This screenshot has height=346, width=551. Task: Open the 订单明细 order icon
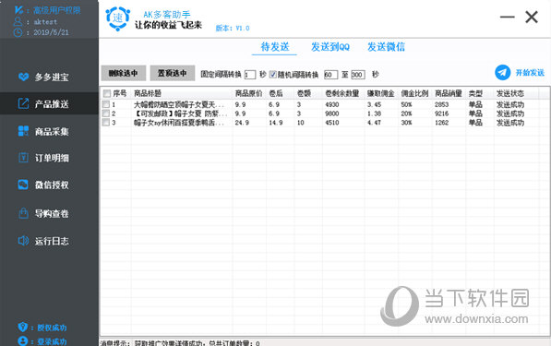[x=23, y=158]
